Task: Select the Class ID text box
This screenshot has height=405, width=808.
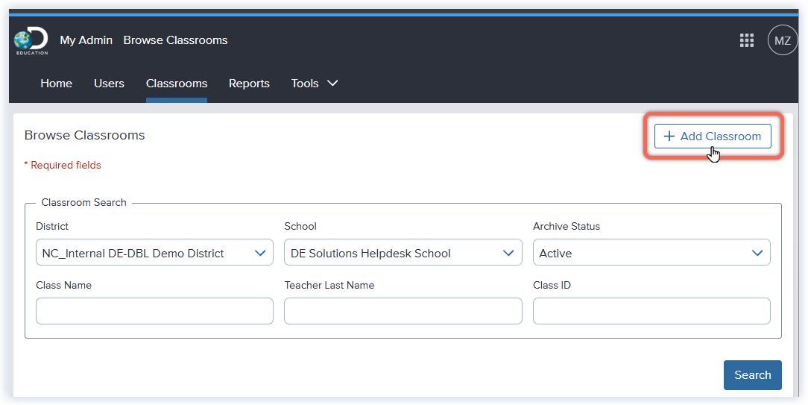Action: [x=651, y=311]
